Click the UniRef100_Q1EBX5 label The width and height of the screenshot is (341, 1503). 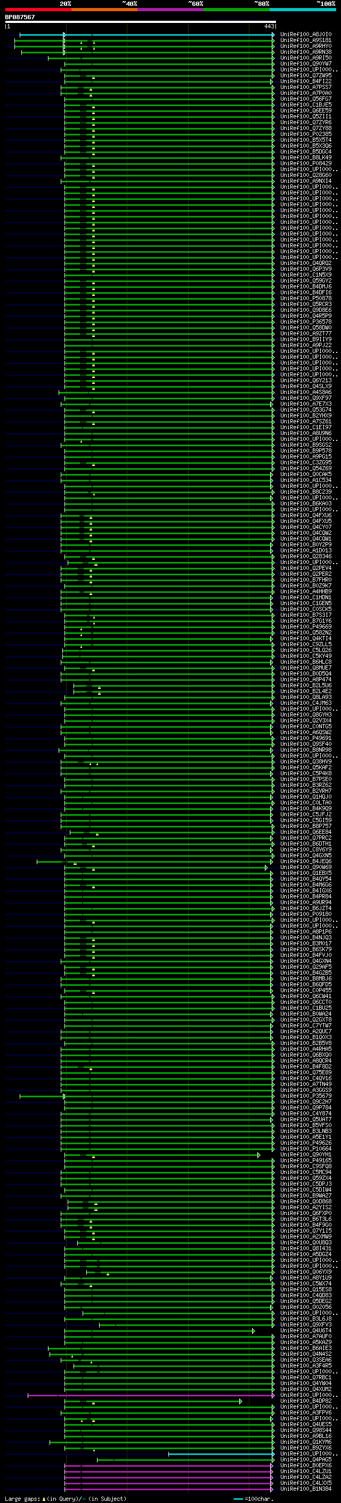coord(305,873)
